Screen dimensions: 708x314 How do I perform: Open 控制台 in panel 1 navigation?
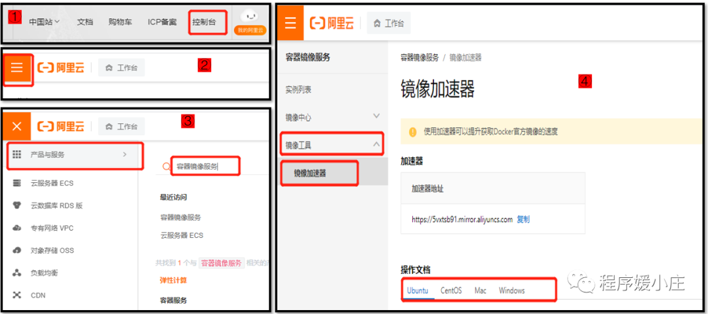click(x=204, y=22)
